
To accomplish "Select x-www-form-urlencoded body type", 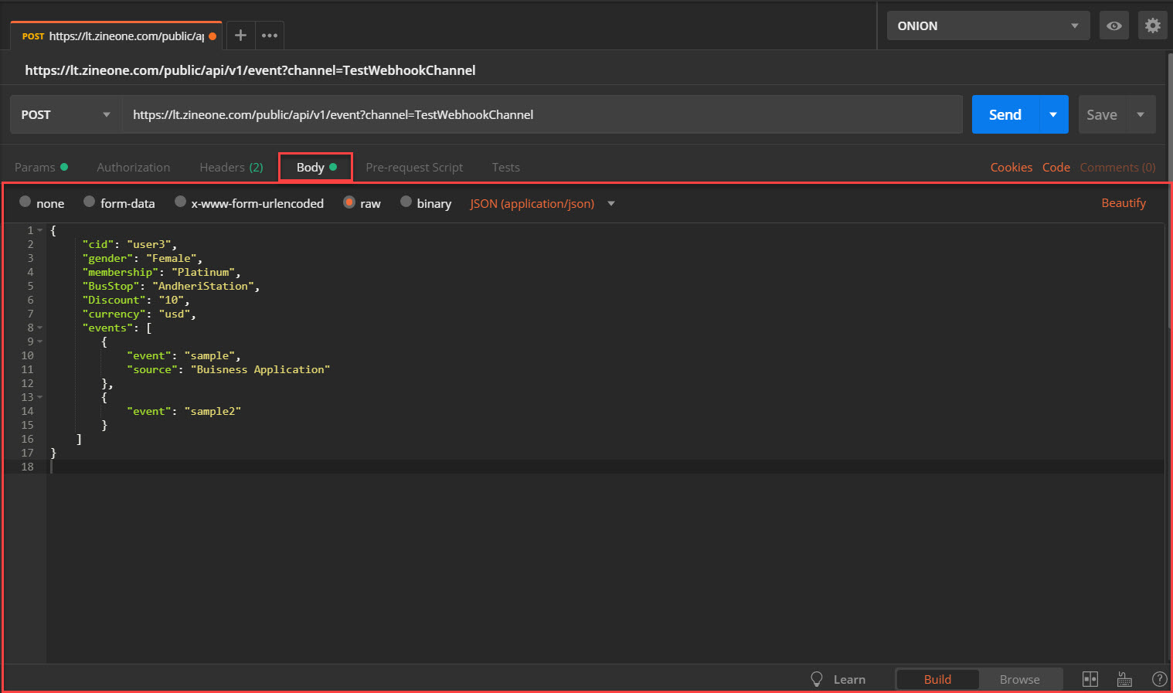I will click(181, 202).
